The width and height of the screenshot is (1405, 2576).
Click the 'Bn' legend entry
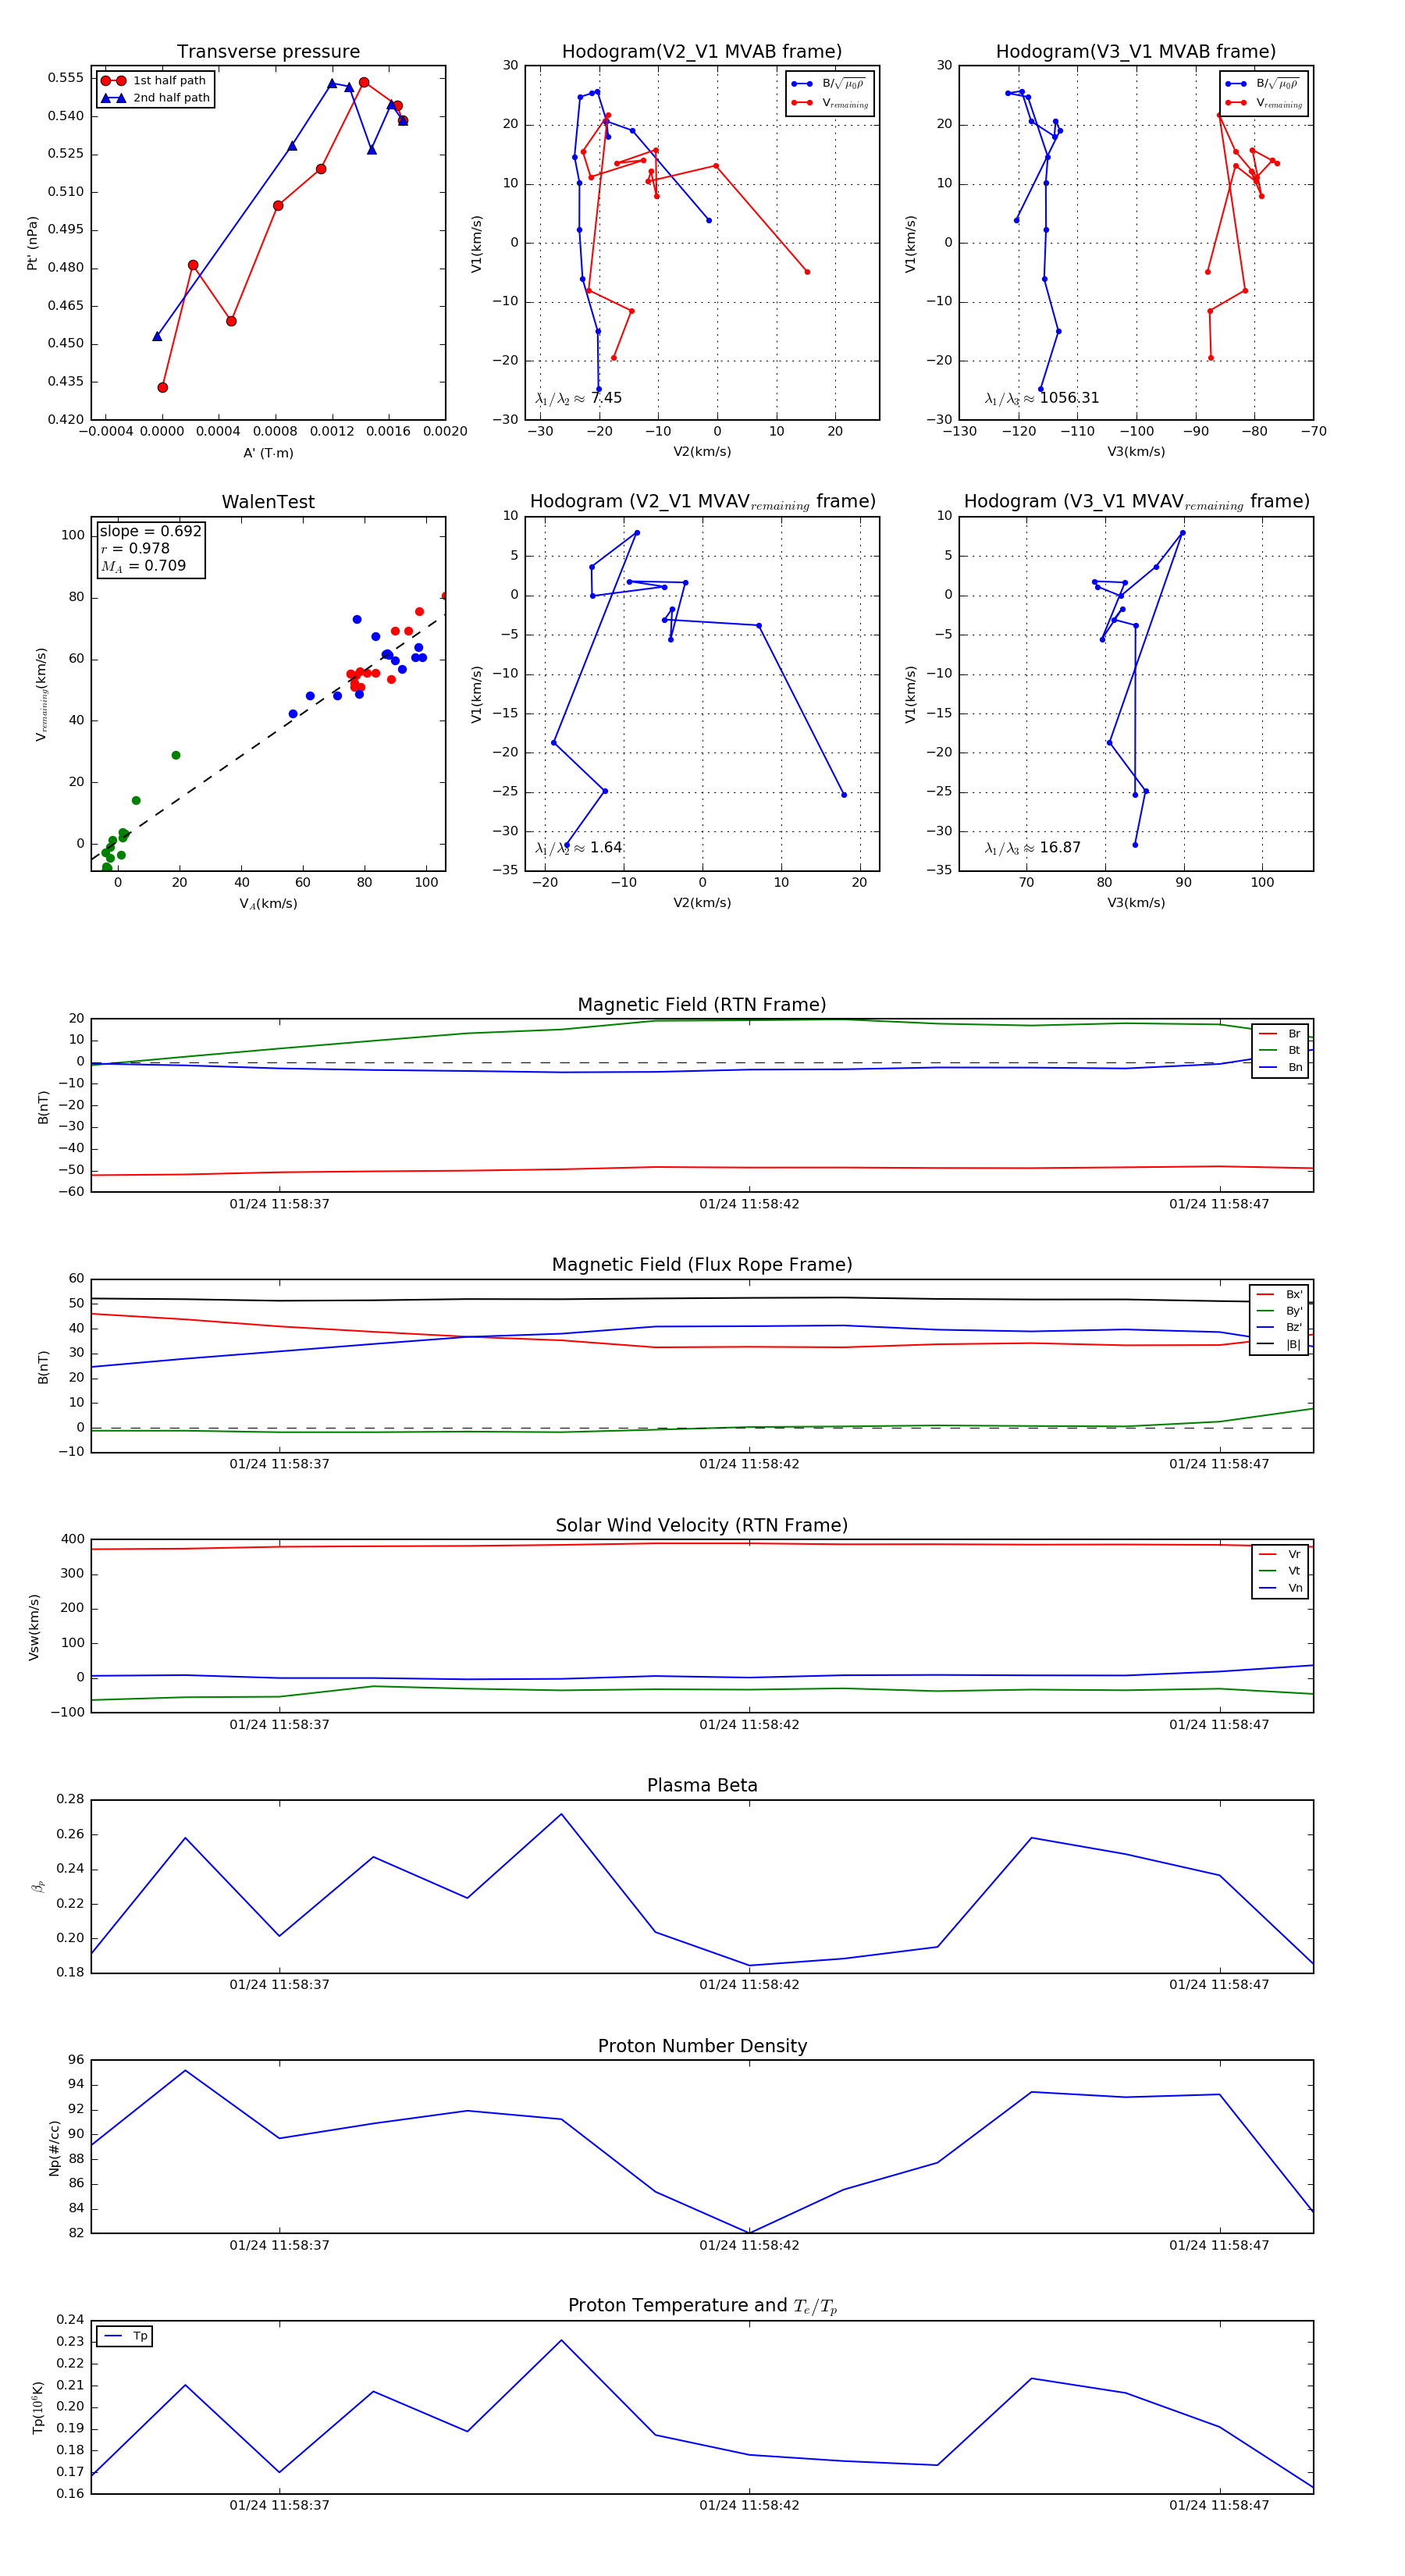click(x=1281, y=1067)
